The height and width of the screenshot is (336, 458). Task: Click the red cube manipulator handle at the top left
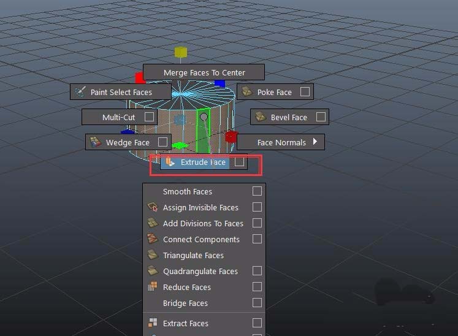139,78
